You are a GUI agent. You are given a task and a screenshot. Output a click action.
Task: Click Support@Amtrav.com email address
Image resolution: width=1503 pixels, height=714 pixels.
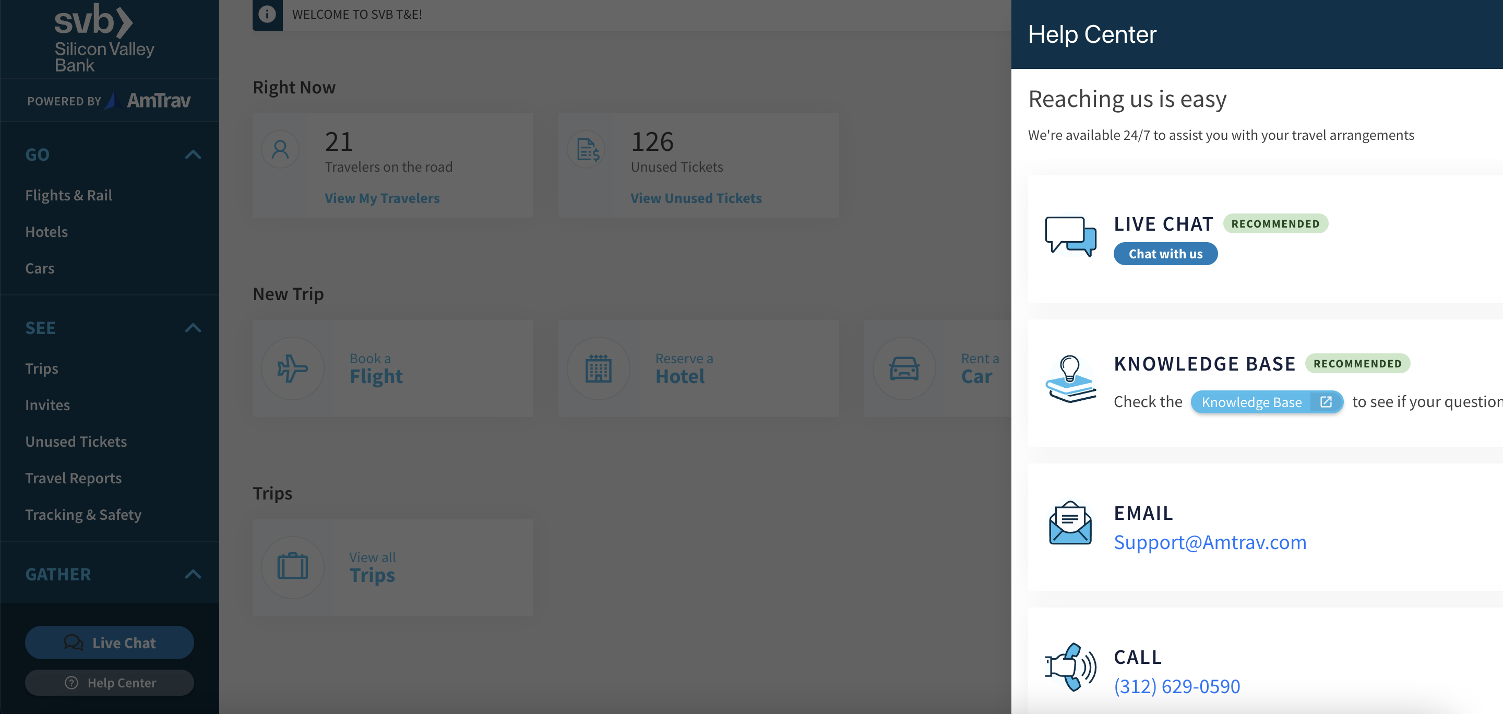tap(1210, 541)
